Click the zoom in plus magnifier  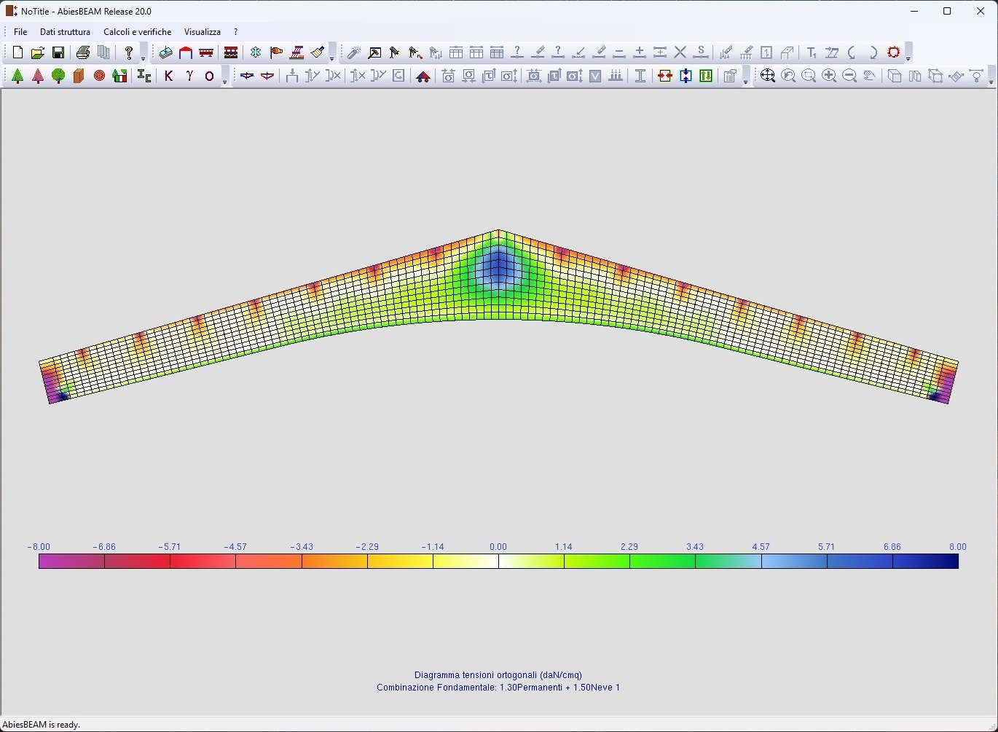pyautogui.click(x=829, y=76)
